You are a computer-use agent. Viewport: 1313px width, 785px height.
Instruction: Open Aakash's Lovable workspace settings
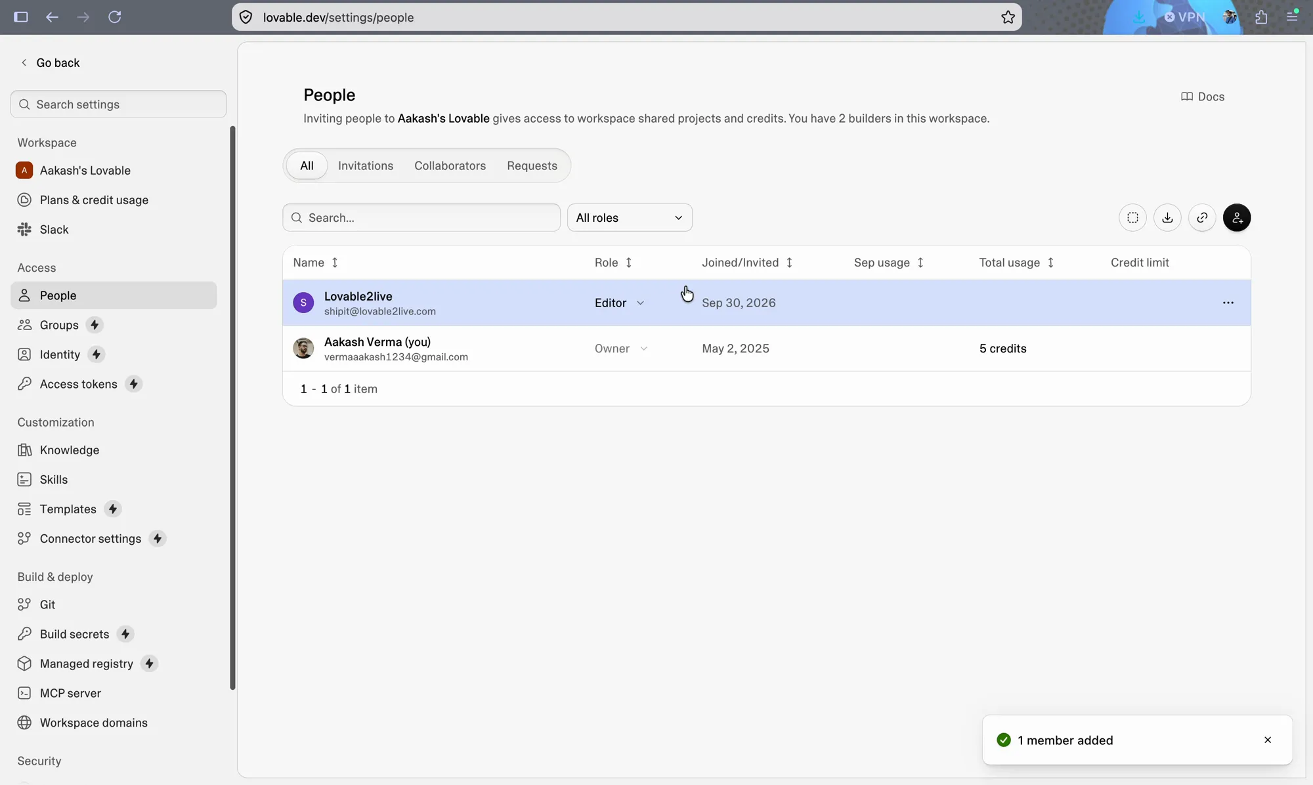114,170
